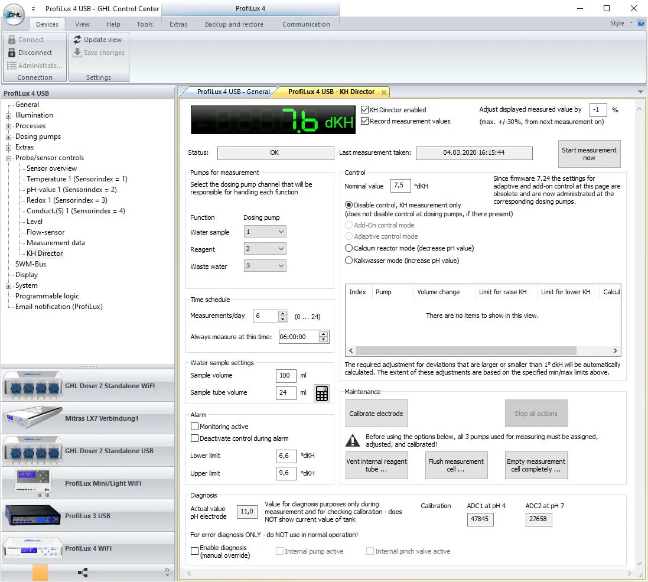Select the ProfiLux 4 WiFi device image
The image size is (648, 582).
32,548
